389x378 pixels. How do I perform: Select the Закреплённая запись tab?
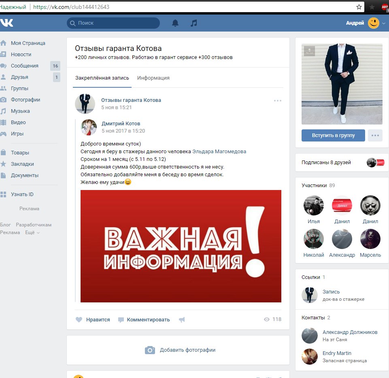pos(102,78)
